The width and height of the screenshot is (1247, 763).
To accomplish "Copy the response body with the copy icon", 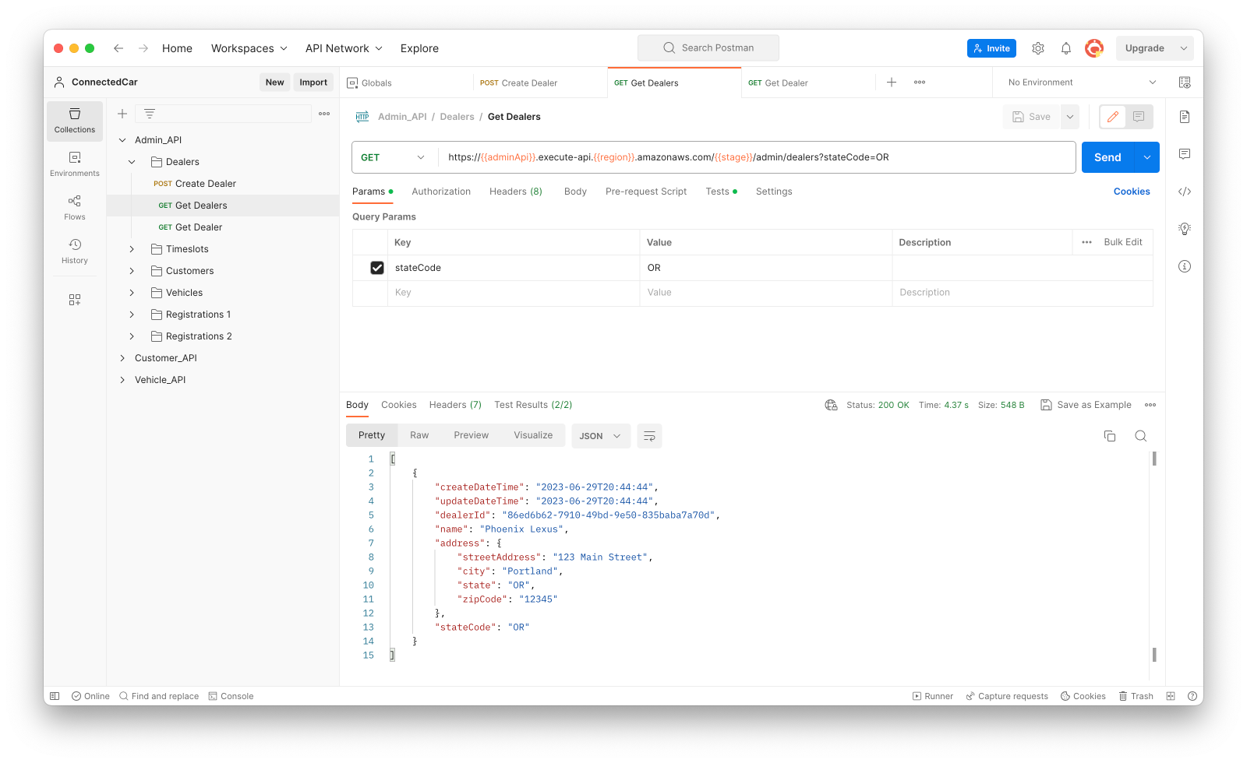I will click(1110, 436).
